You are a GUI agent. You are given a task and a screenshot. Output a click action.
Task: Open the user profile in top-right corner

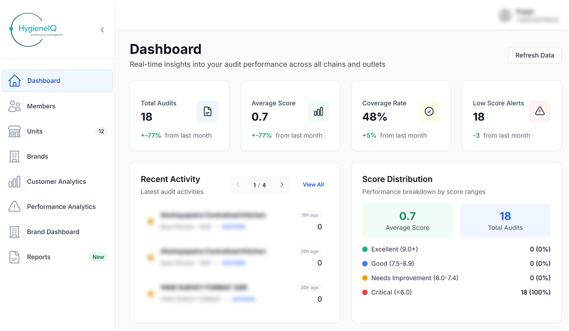pyautogui.click(x=529, y=15)
